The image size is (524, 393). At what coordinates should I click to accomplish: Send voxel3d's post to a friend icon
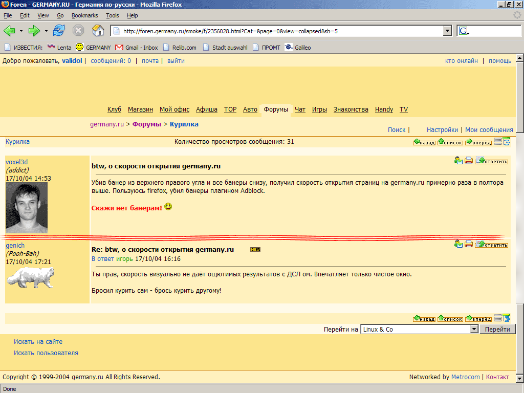point(458,161)
